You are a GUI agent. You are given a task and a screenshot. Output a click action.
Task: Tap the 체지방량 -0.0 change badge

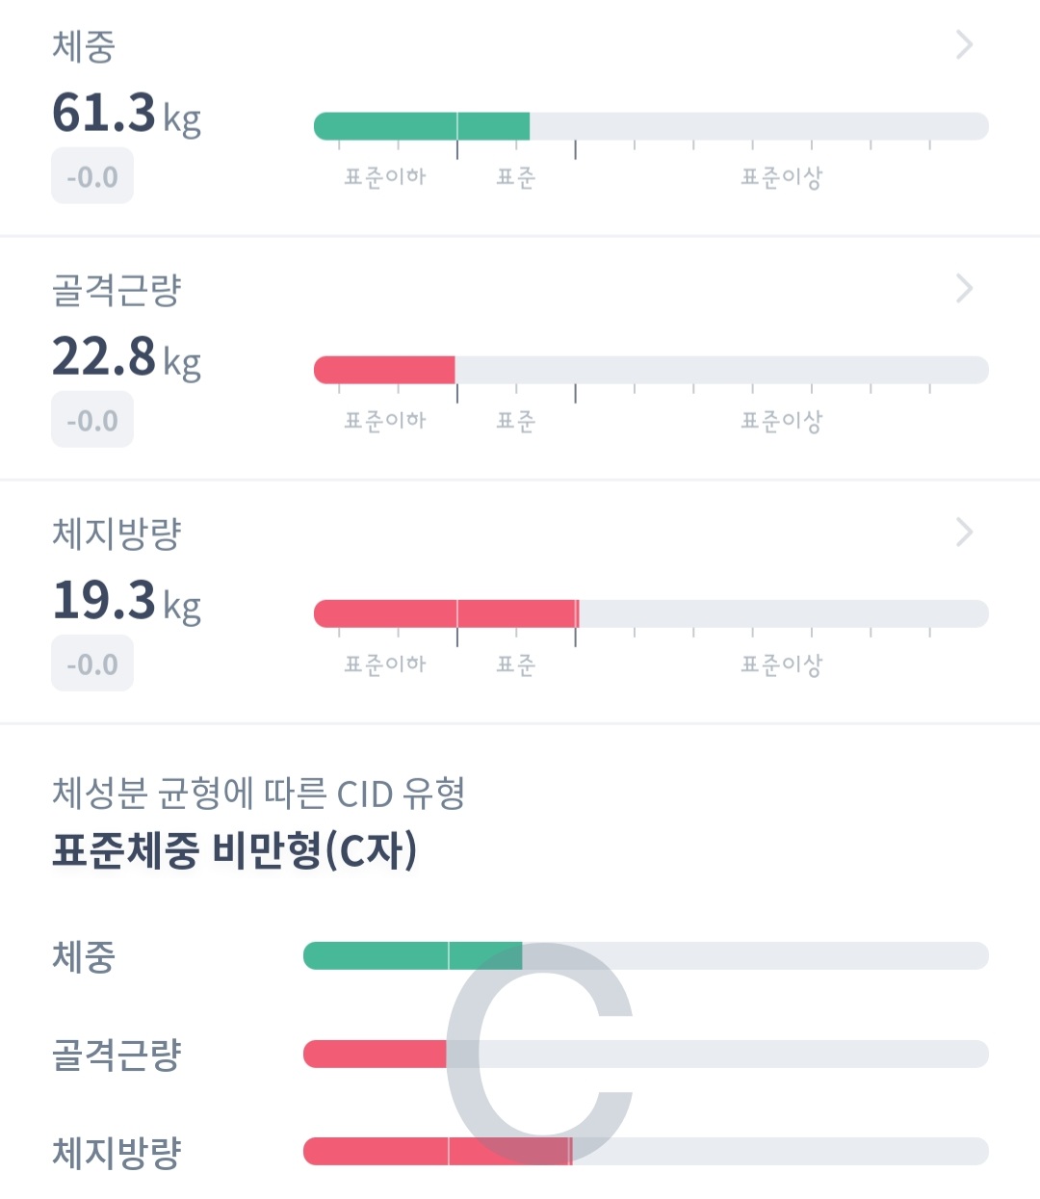pos(92,664)
